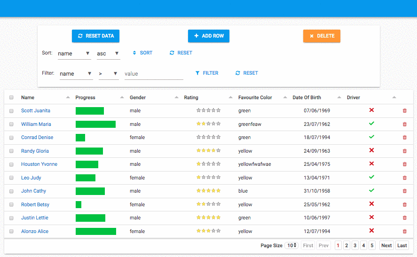The image size is (417, 257).
Task: Remove John Cathy row via trash icon
Action: (x=404, y=191)
